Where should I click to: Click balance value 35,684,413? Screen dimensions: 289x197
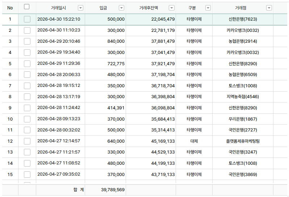tap(163, 119)
